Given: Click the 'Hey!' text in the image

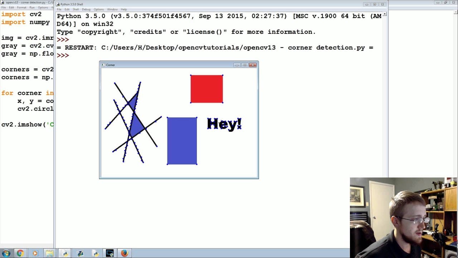Looking at the screenshot, I should (224, 124).
